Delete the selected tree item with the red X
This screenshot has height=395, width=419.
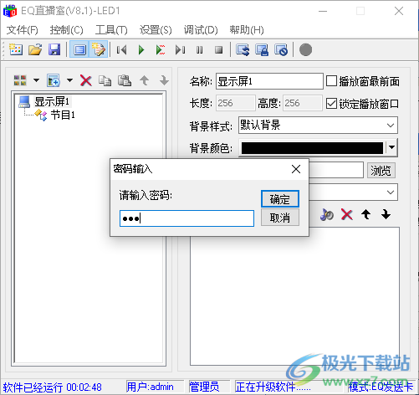click(x=86, y=80)
